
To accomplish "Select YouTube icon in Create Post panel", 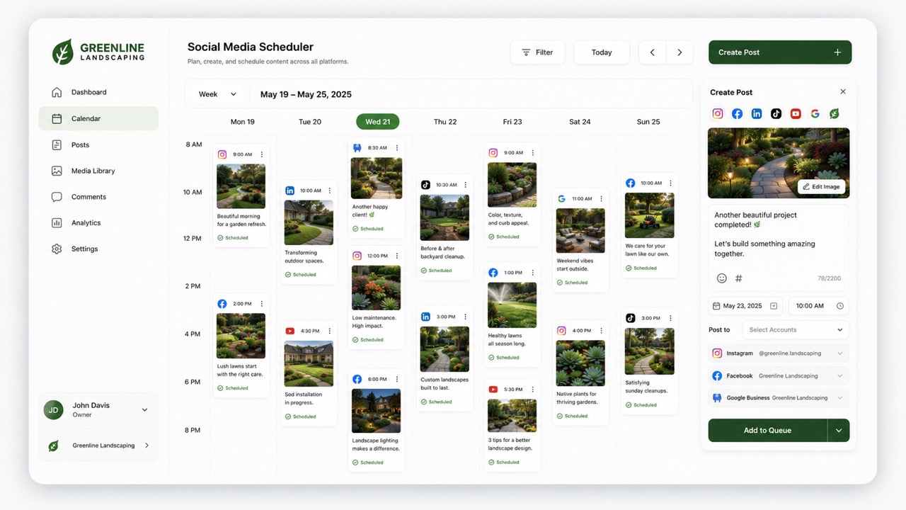I will coord(796,113).
